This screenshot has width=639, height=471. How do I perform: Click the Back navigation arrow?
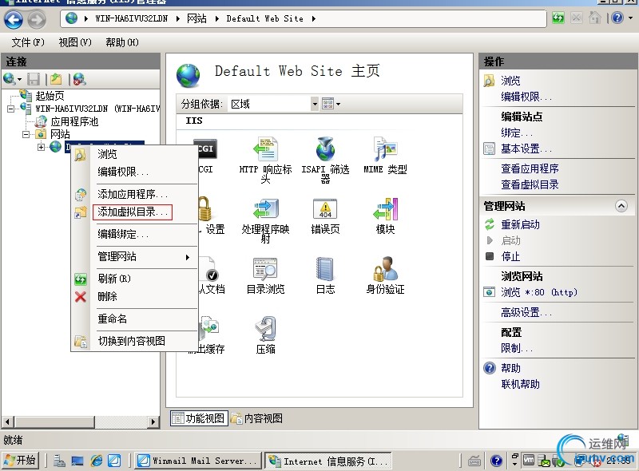tap(14, 19)
